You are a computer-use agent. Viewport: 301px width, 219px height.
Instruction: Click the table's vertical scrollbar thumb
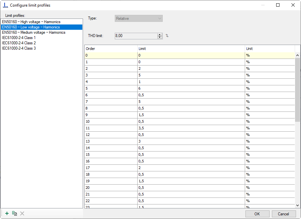(298, 89)
